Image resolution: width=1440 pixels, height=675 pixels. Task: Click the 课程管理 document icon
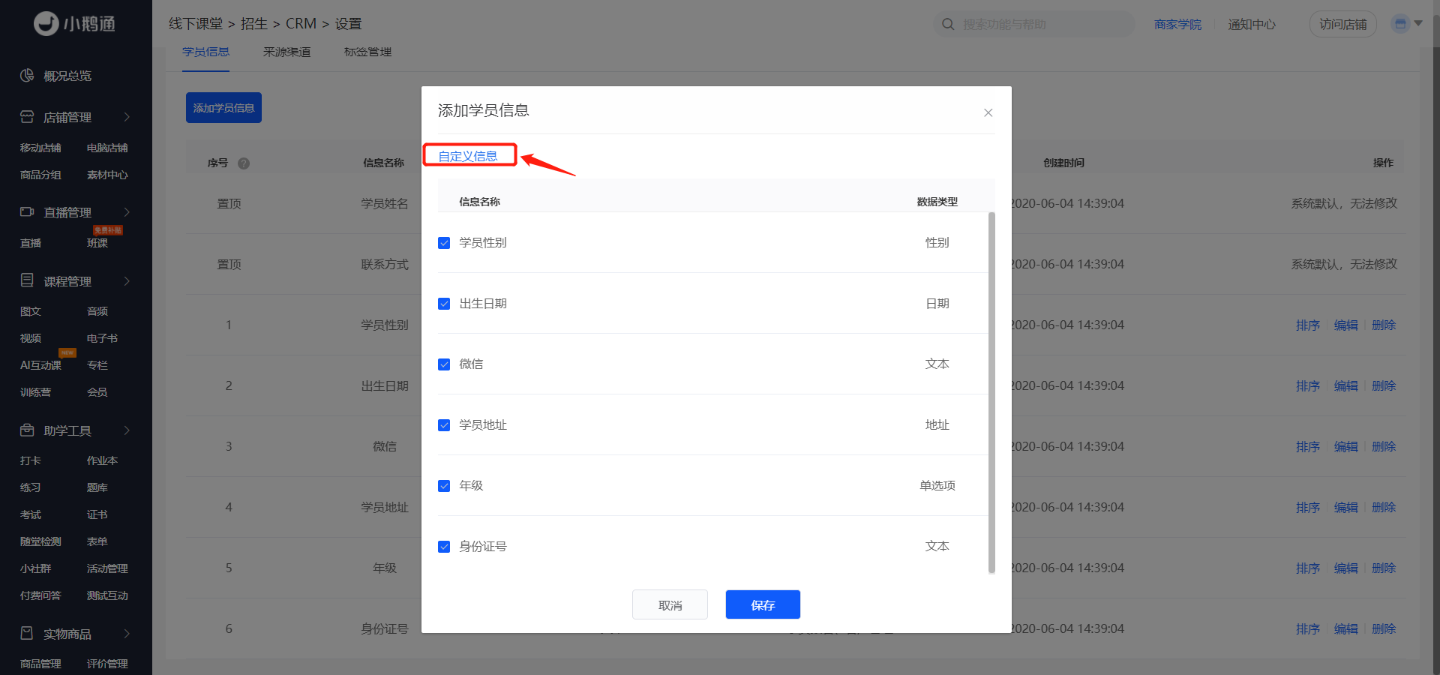27,280
